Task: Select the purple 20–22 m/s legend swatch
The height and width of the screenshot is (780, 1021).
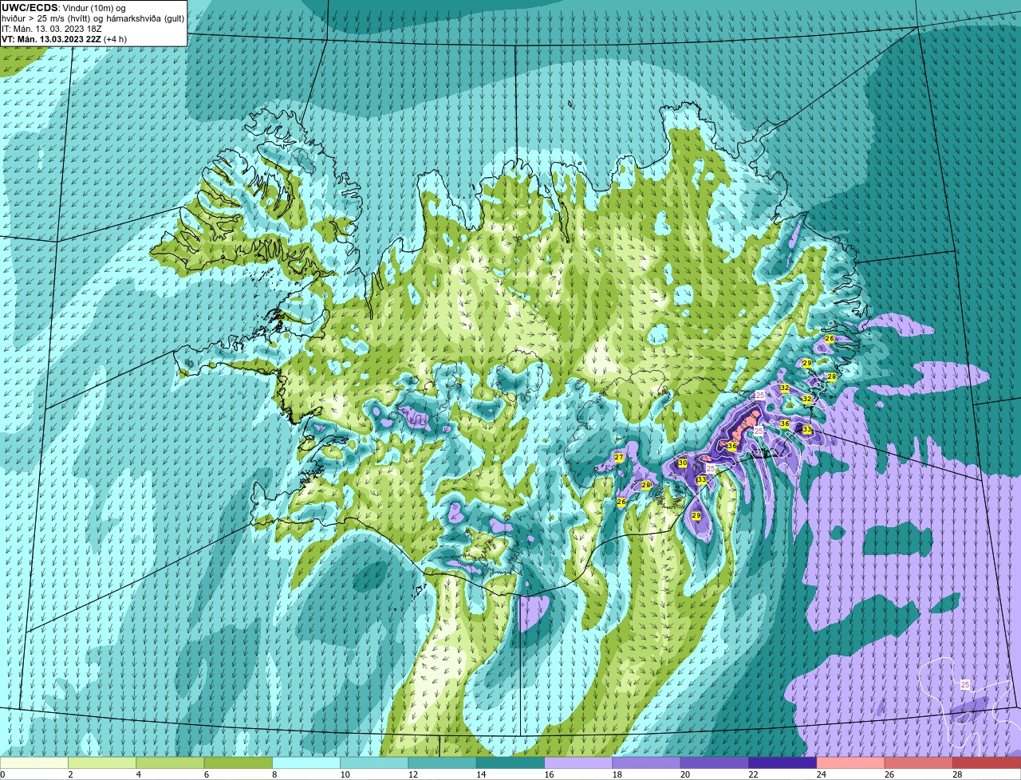Action: (x=714, y=762)
